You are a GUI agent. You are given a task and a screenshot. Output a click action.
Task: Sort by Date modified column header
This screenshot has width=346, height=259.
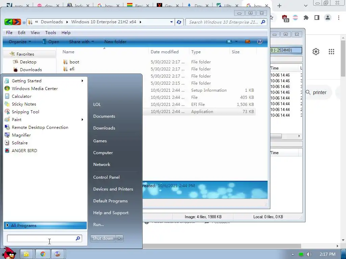click(165, 52)
